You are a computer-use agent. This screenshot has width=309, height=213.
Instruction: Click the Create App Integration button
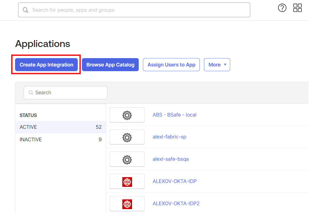(46, 65)
